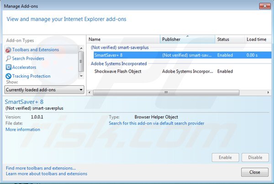
Task: Sort add-ons by Status column
Action: [229, 39]
